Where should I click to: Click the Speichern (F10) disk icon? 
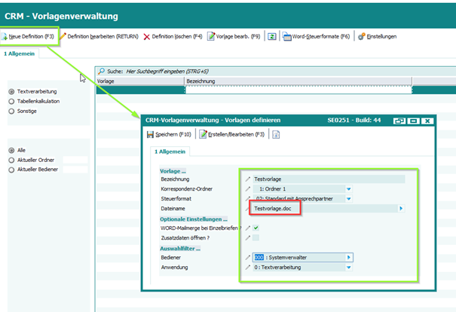pos(149,134)
